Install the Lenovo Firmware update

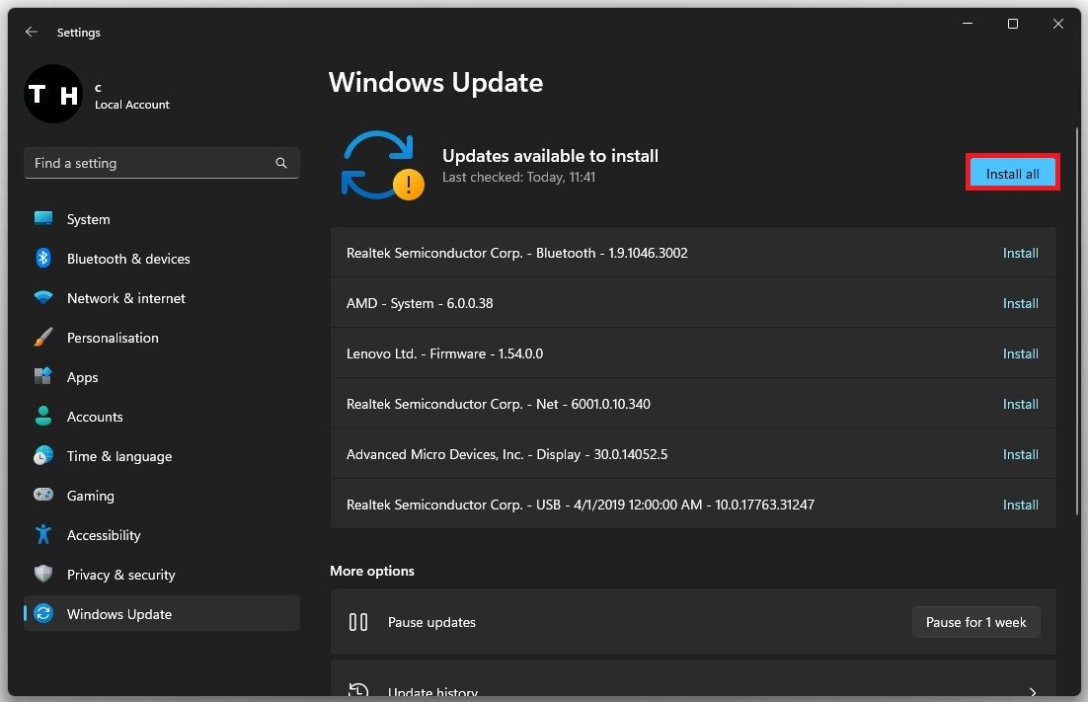pyautogui.click(x=1020, y=354)
